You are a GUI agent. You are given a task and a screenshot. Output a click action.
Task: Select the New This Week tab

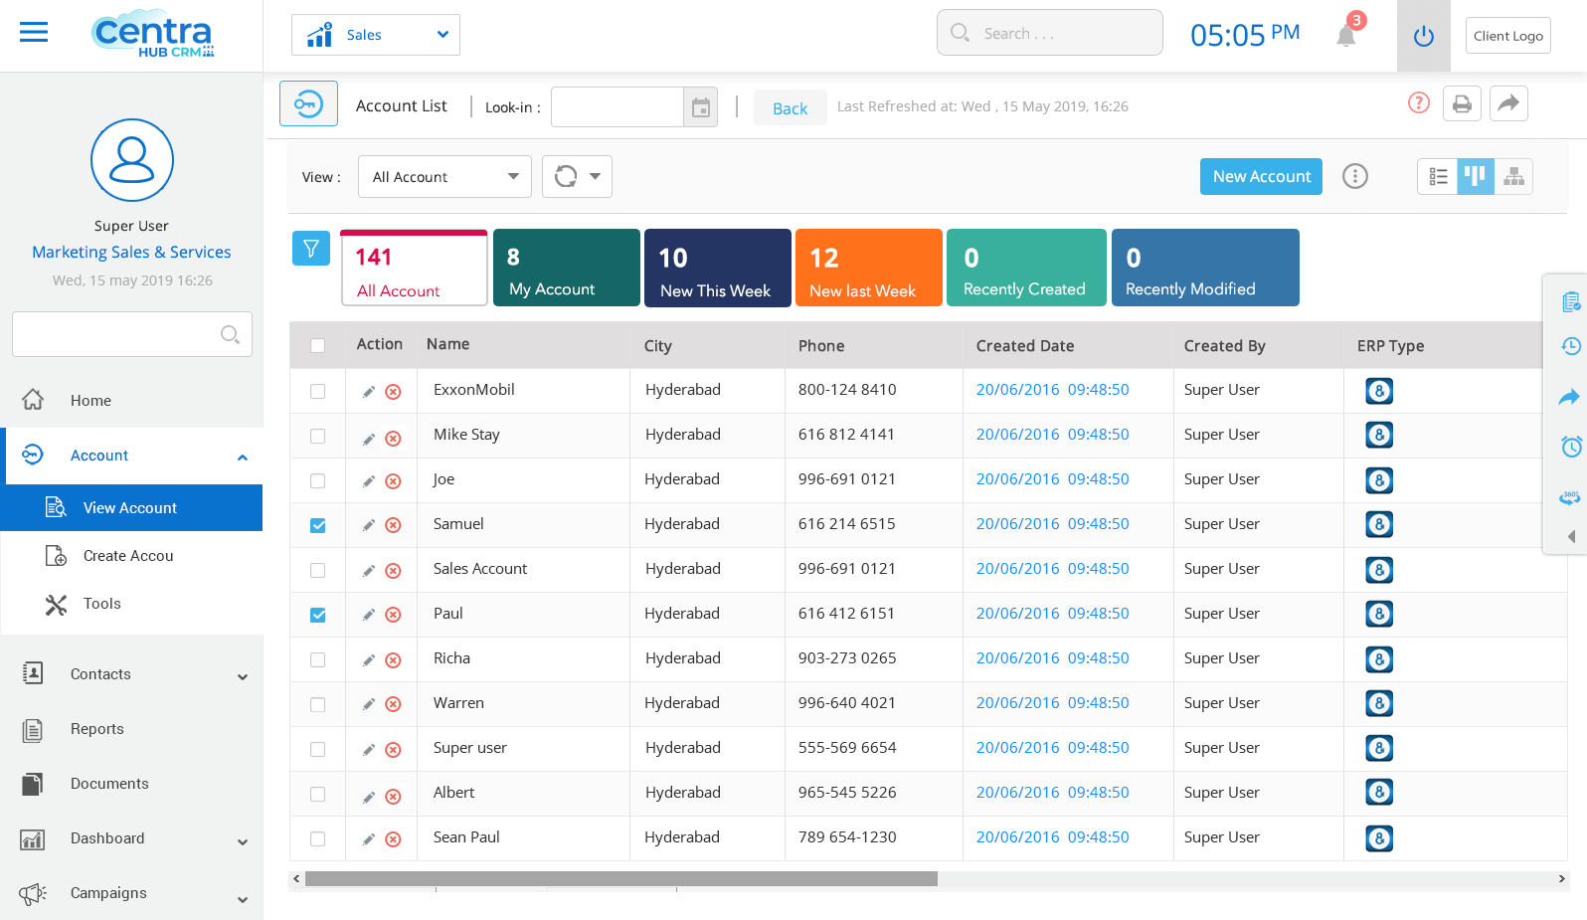click(717, 268)
